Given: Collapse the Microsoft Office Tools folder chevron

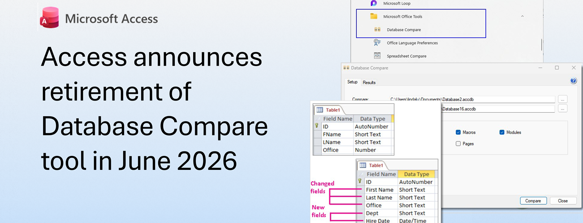Looking at the screenshot, I should coord(523,17).
